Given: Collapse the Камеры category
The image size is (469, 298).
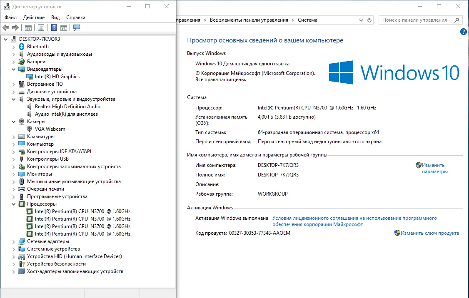Looking at the screenshot, I should pos(13,122).
